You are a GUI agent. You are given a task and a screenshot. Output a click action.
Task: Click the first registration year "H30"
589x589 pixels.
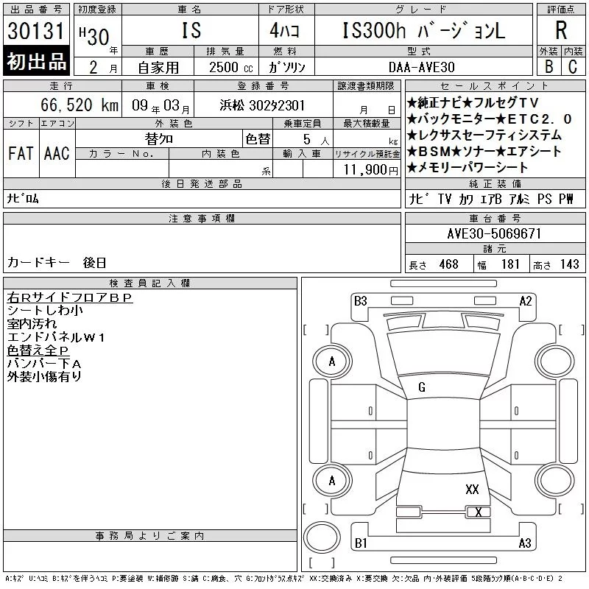pos(94,36)
